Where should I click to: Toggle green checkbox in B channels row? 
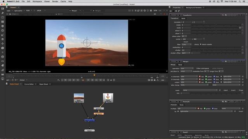coord(206,79)
